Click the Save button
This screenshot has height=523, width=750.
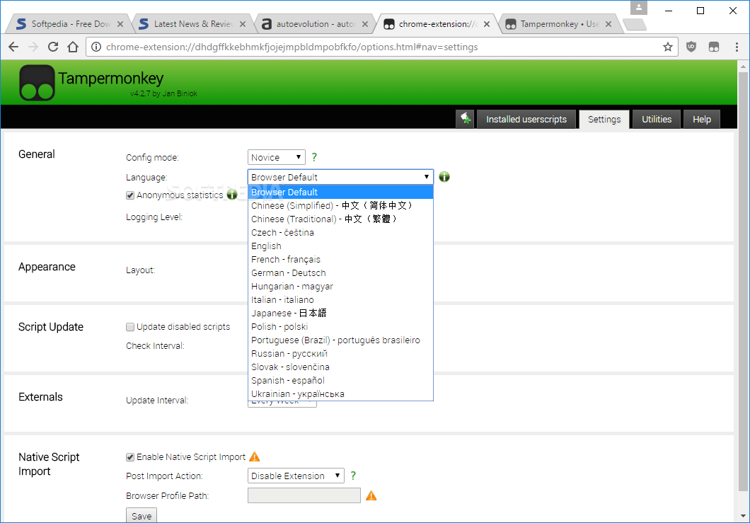pyautogui.click(x=141, y=515)
